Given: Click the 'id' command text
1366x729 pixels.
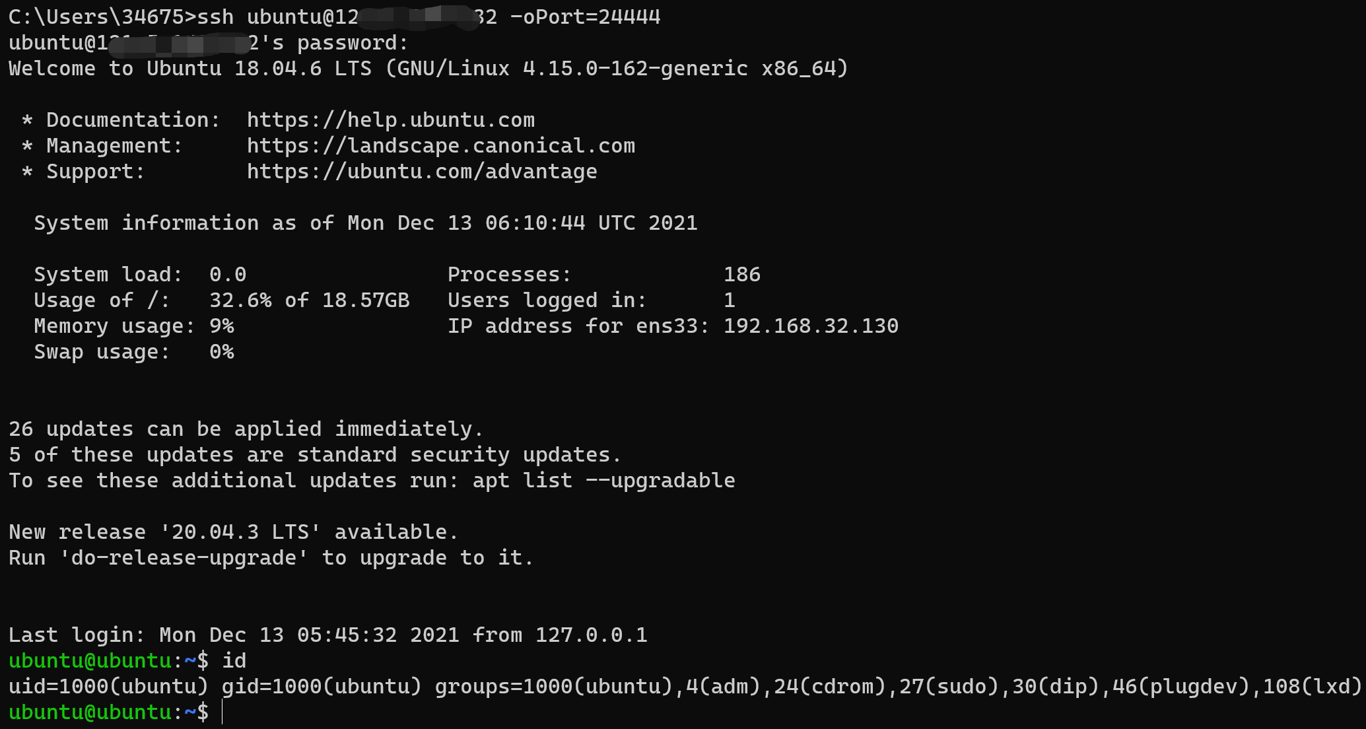Looking at the screenshot, I should [x=234, y=660].
